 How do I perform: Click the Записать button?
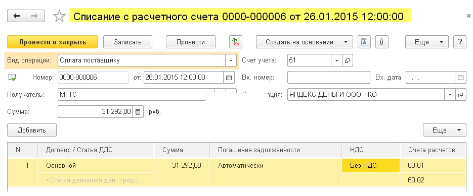[127, 42]
